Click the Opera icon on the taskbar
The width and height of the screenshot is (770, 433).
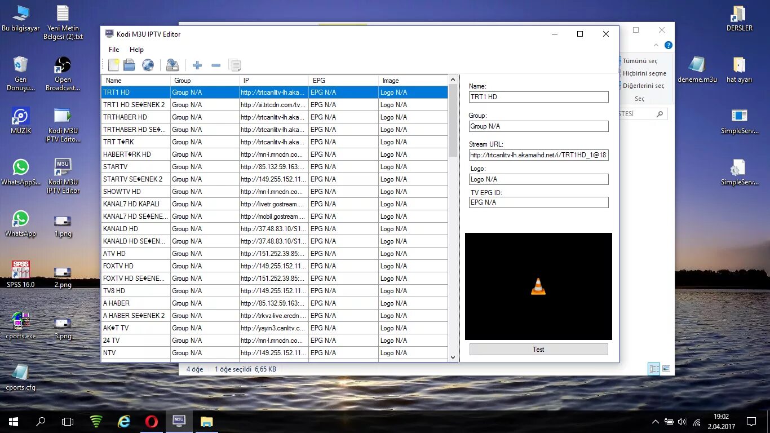[151, 421]
